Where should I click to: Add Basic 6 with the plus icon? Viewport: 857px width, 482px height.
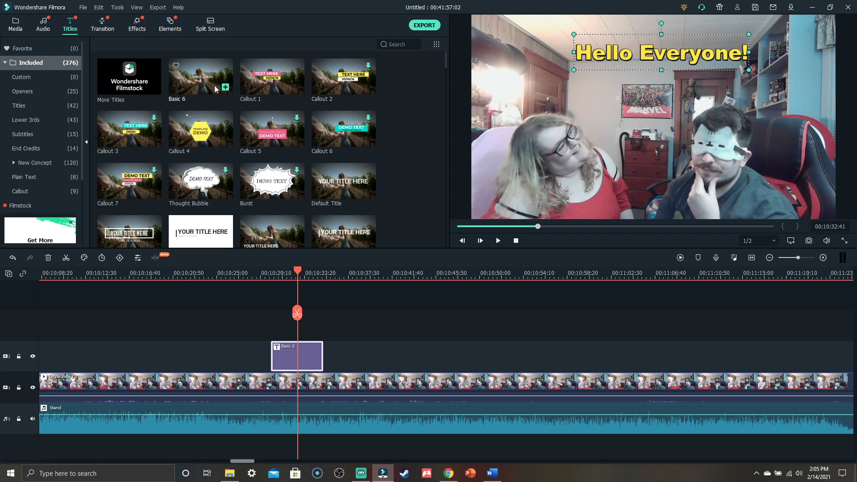click(225, 87)
